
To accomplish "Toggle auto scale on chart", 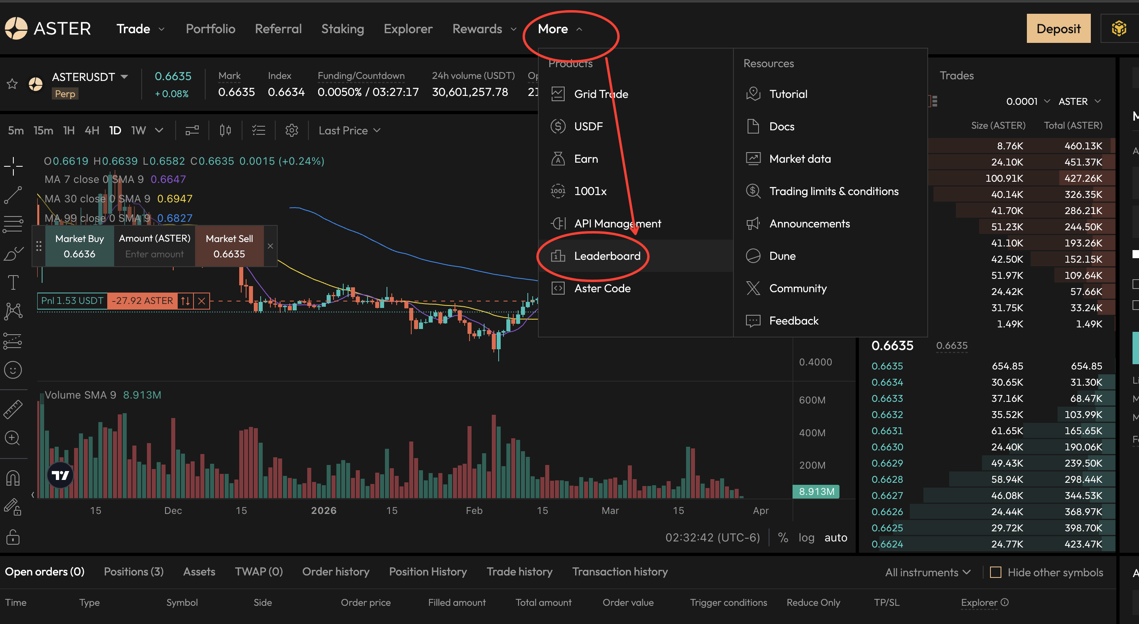I will coord(835,537).
